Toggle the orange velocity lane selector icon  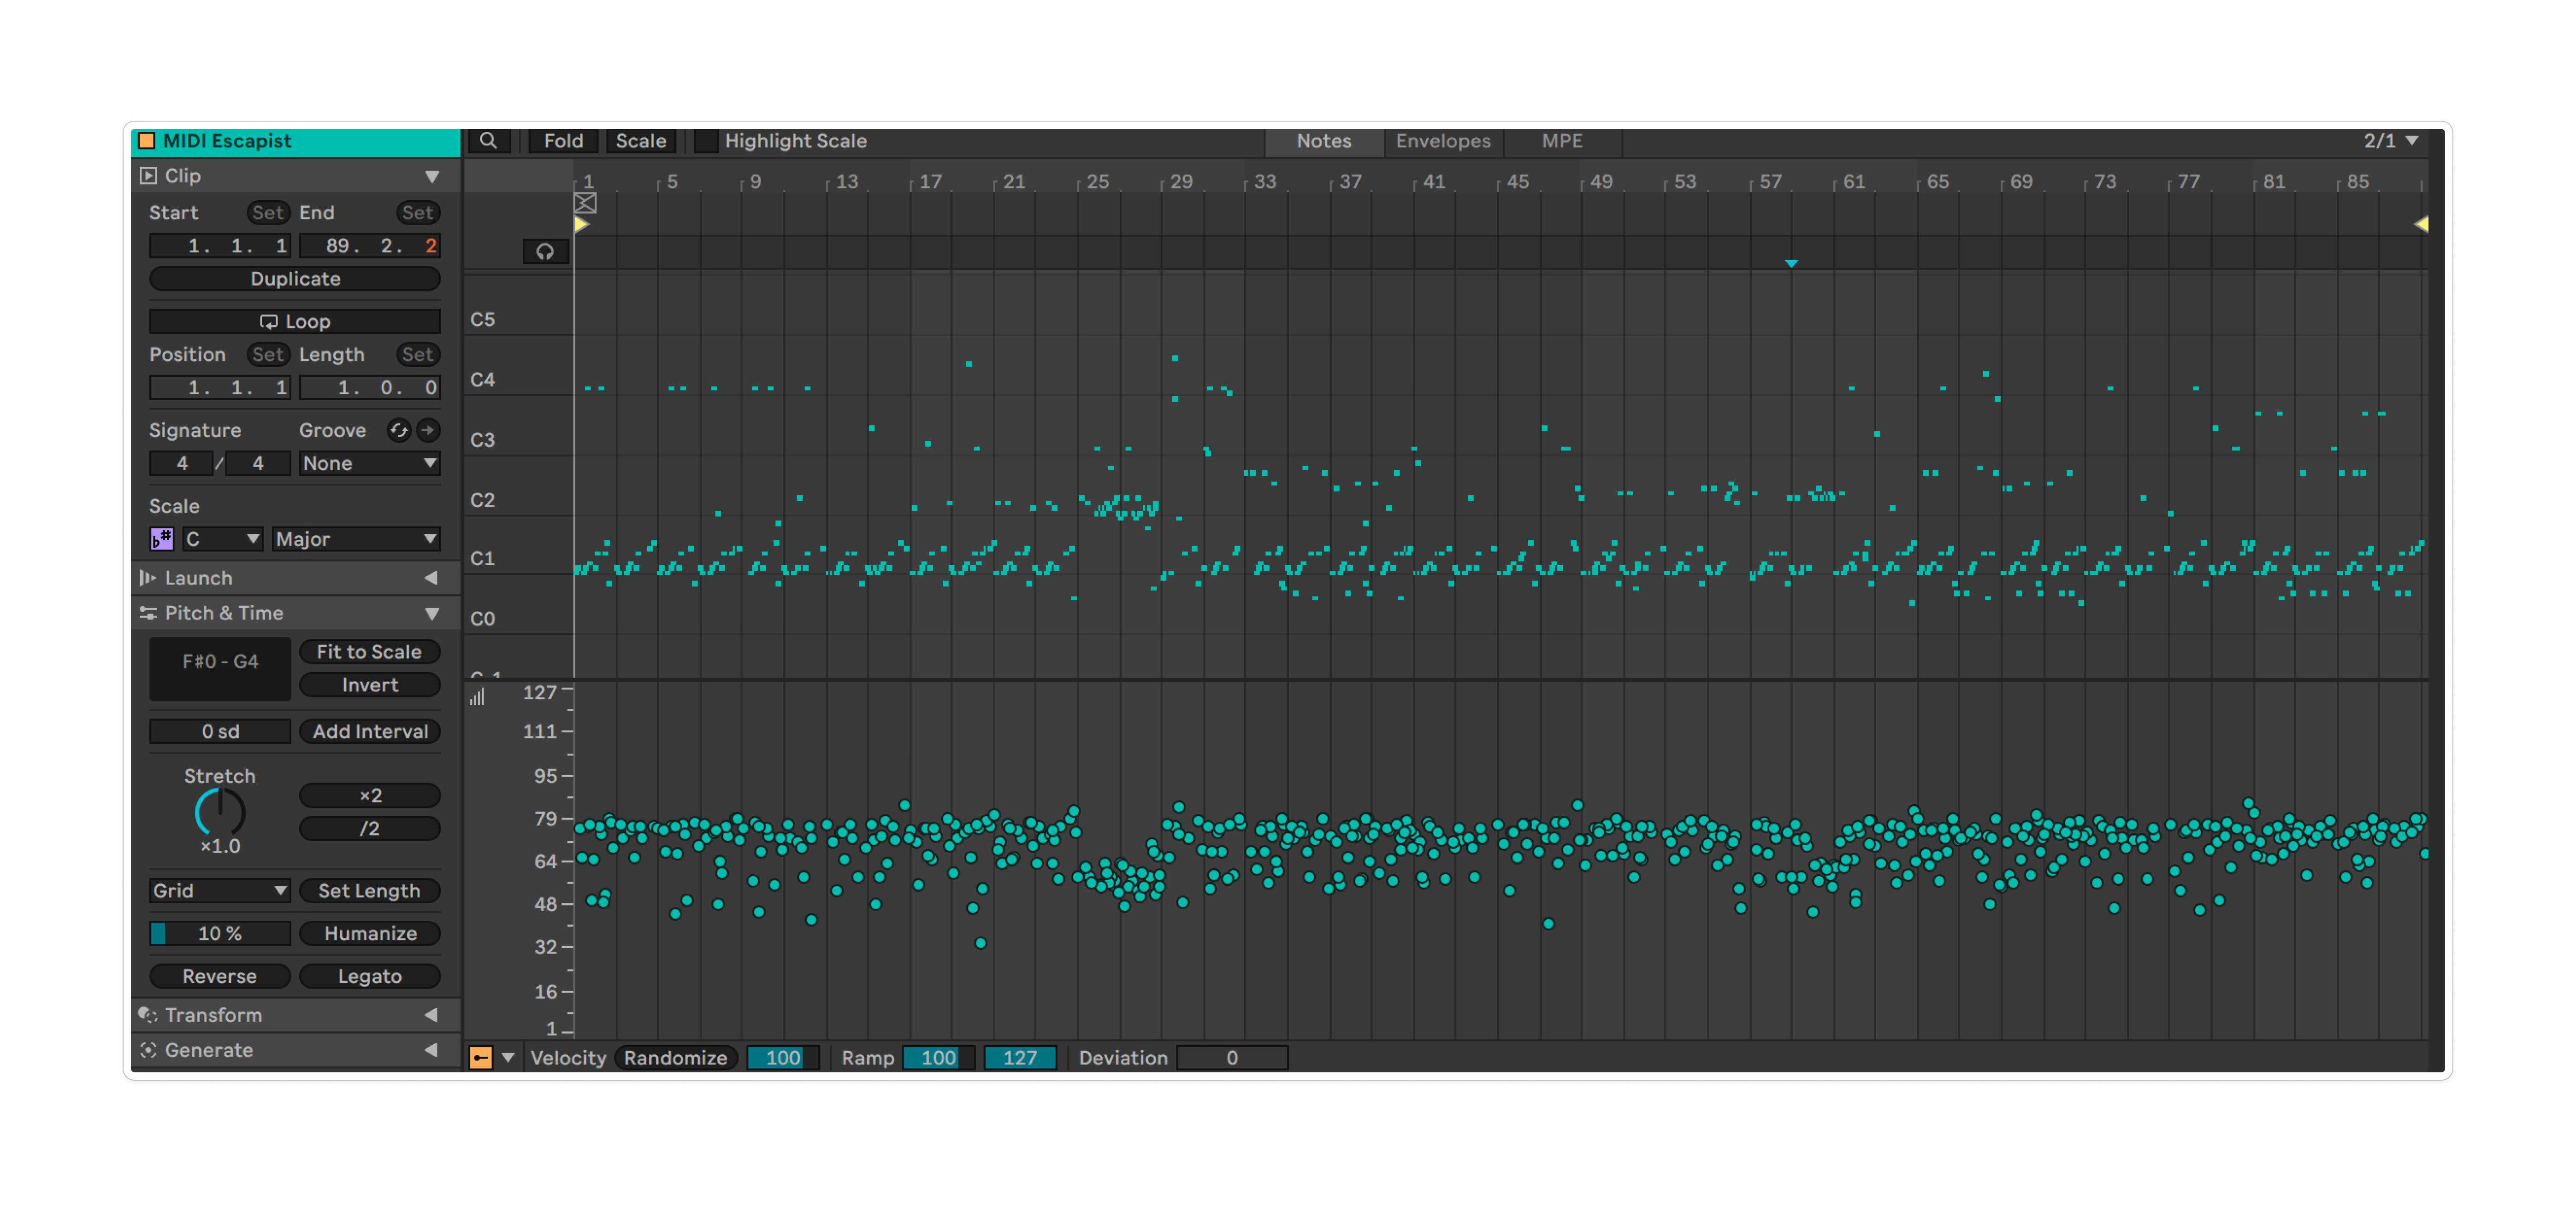point(481,1058)
